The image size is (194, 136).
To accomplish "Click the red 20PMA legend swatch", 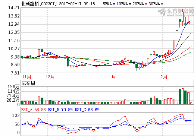I will pyautogui.click(x=146, y=4).
